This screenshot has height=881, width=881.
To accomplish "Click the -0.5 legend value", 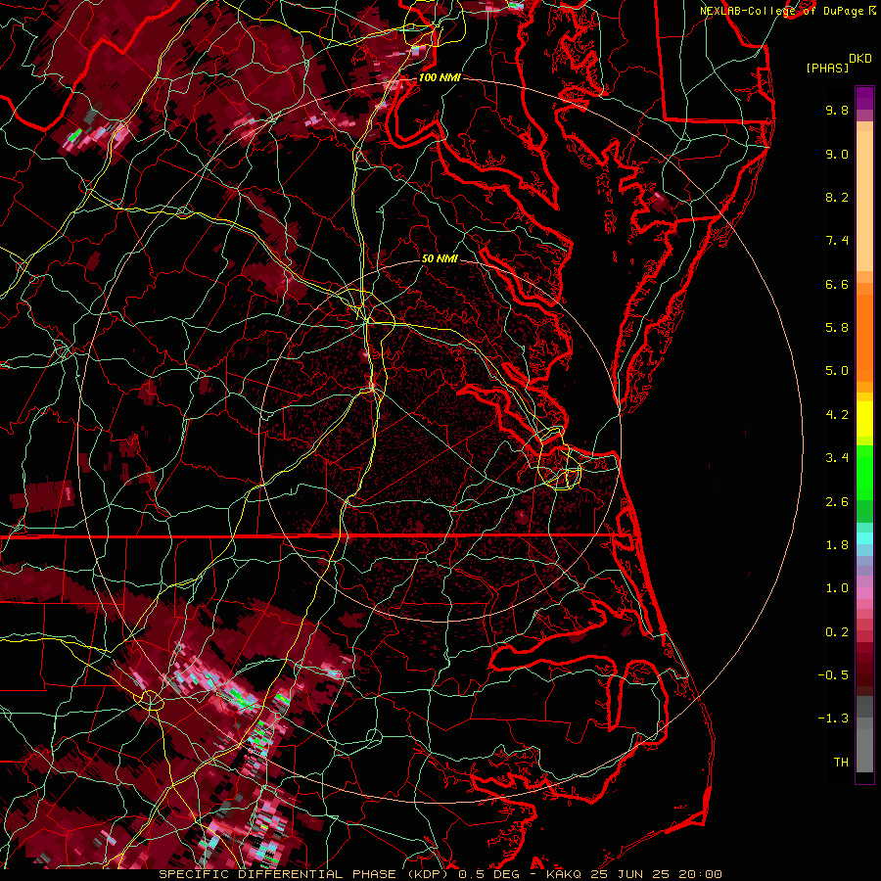I will point(833,675).
